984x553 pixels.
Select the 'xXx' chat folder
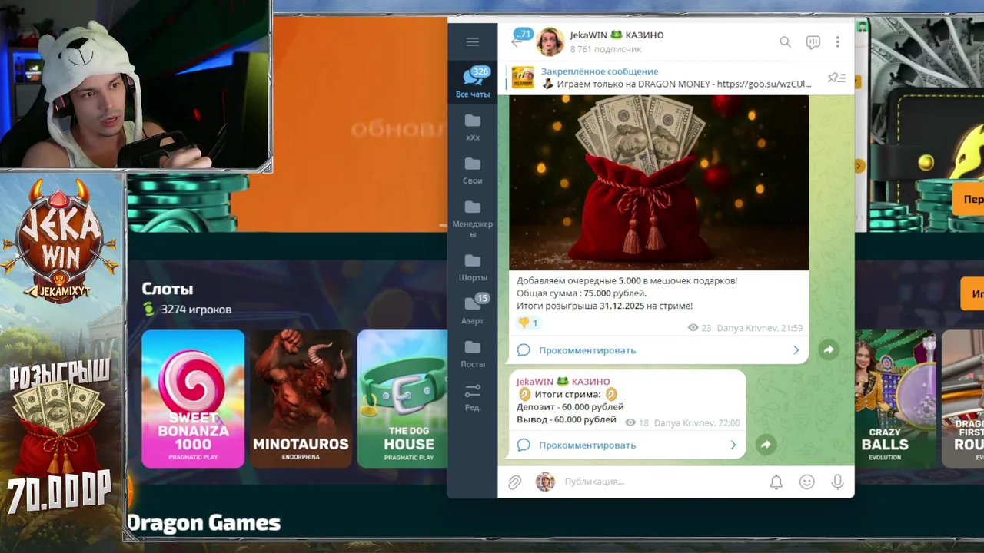point(473,127)
